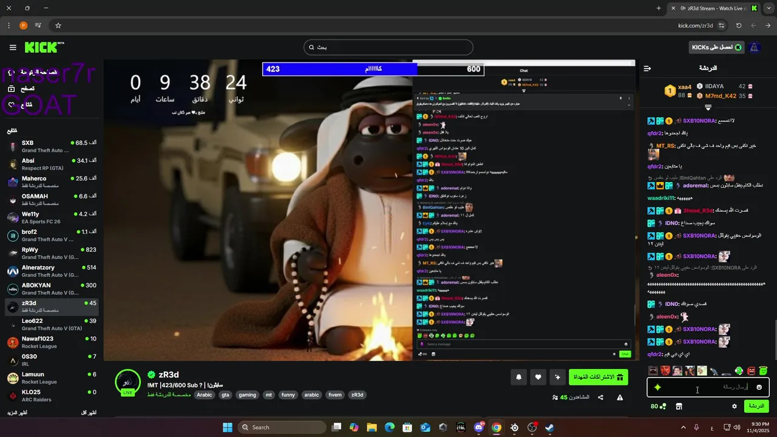Open the Windows Start menu

tap(228, 427)
